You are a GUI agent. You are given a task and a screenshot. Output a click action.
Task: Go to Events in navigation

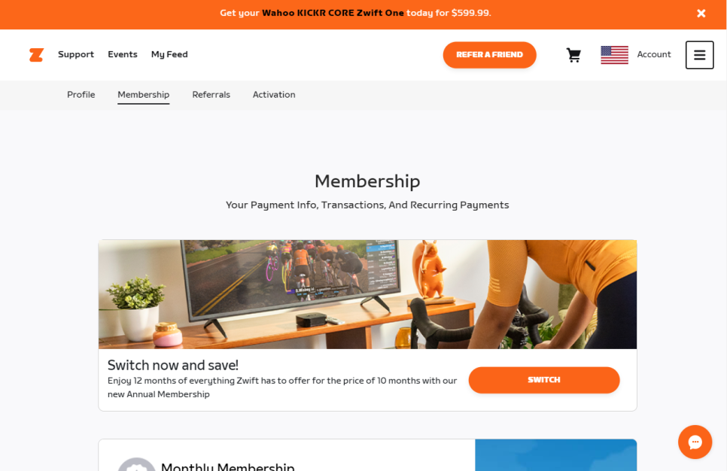coord(123,54)
